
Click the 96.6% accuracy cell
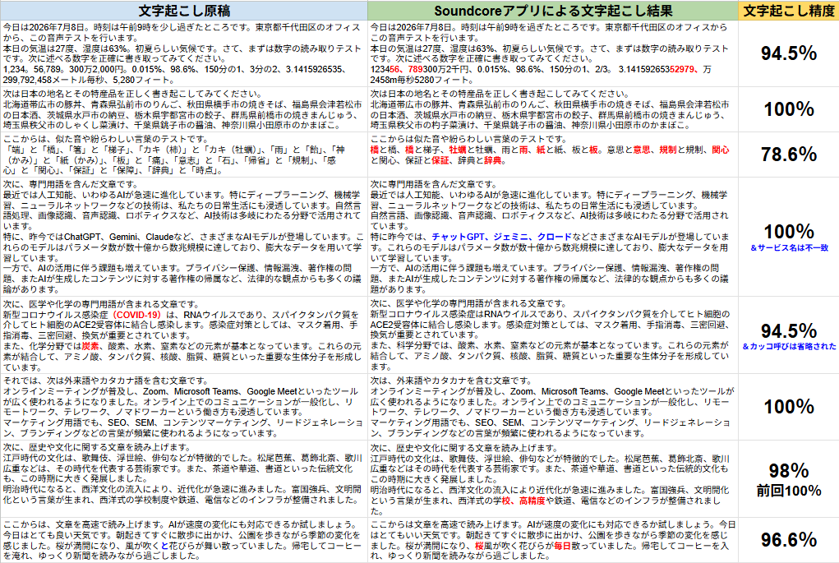789,539
